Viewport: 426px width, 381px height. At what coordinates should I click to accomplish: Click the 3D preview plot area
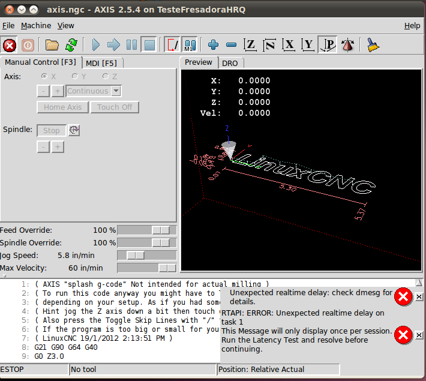pos(301,170)
